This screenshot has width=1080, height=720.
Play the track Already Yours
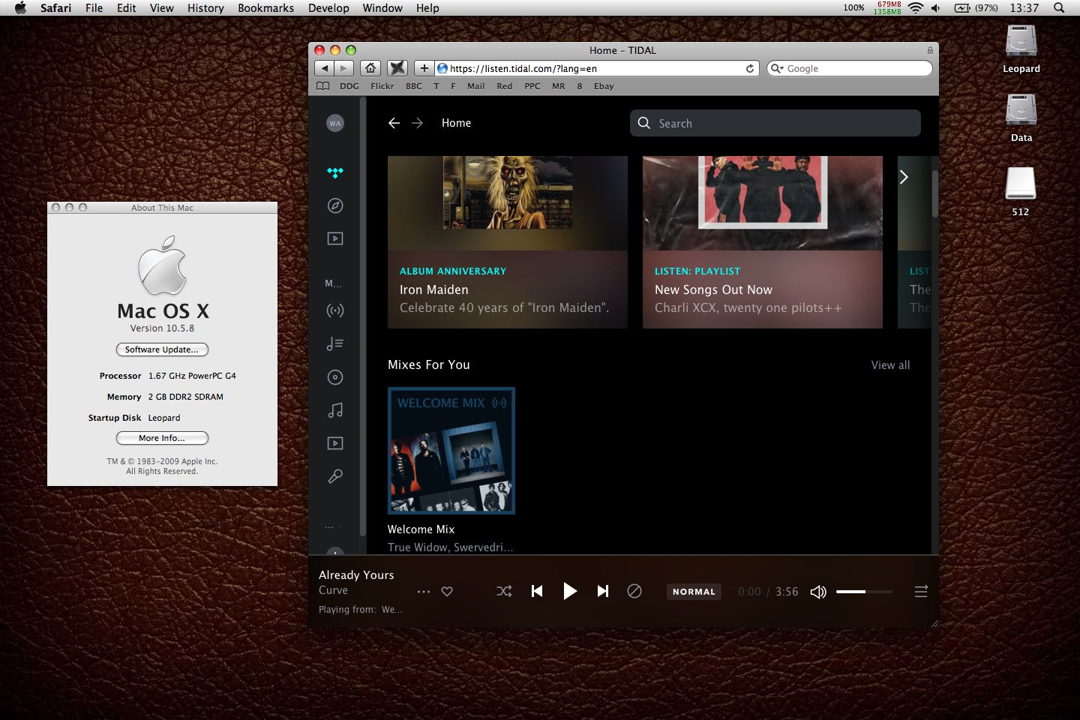(570, 591)
